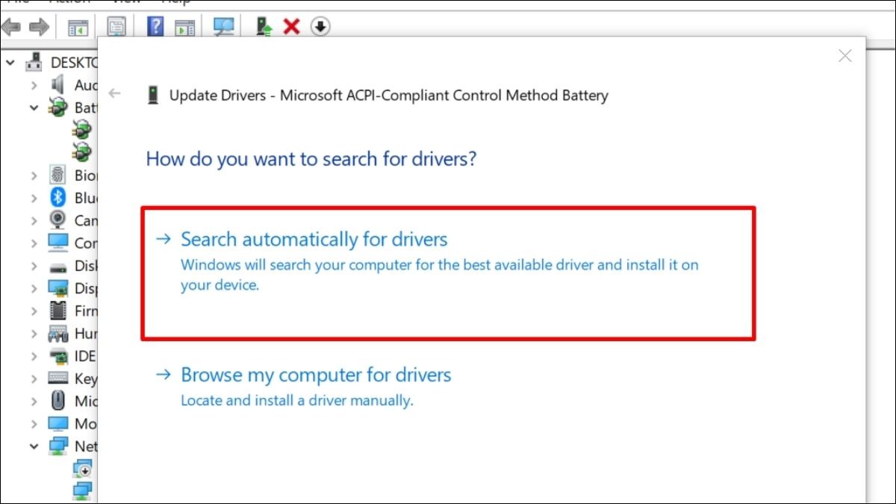Expand the Audio inputs category chevron
The width and height of the screenshot is (896, 504).
pyautogui.click(x=34, y=85)
